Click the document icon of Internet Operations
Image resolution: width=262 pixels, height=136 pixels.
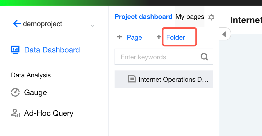coord(132,79)
